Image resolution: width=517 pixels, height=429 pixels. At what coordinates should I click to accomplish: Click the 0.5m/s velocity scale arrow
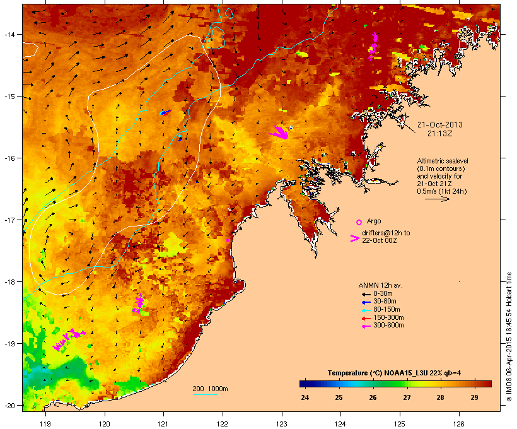pyautogui.click(x=437, y=199)
